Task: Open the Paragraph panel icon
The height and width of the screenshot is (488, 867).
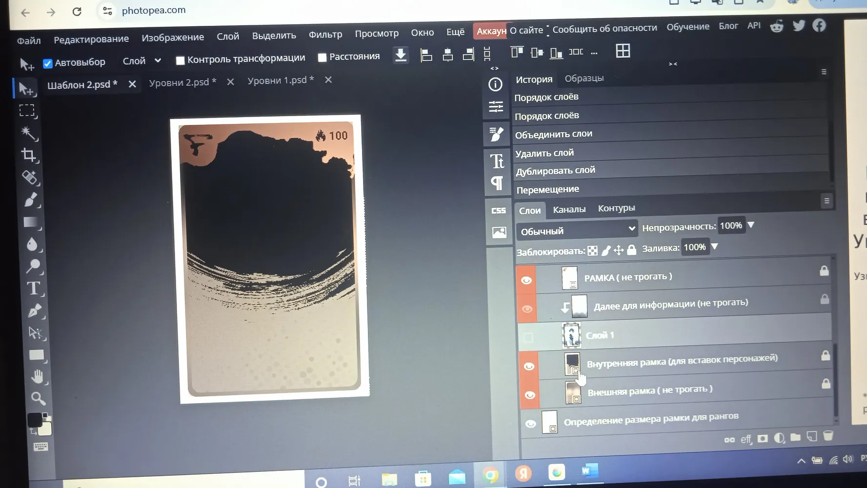Action: [497, 183]
